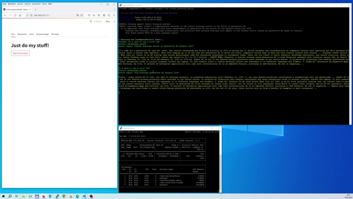Launch VLC media player from taskbar
This screenshot has width=353, height=199.
tap(71, 196)
